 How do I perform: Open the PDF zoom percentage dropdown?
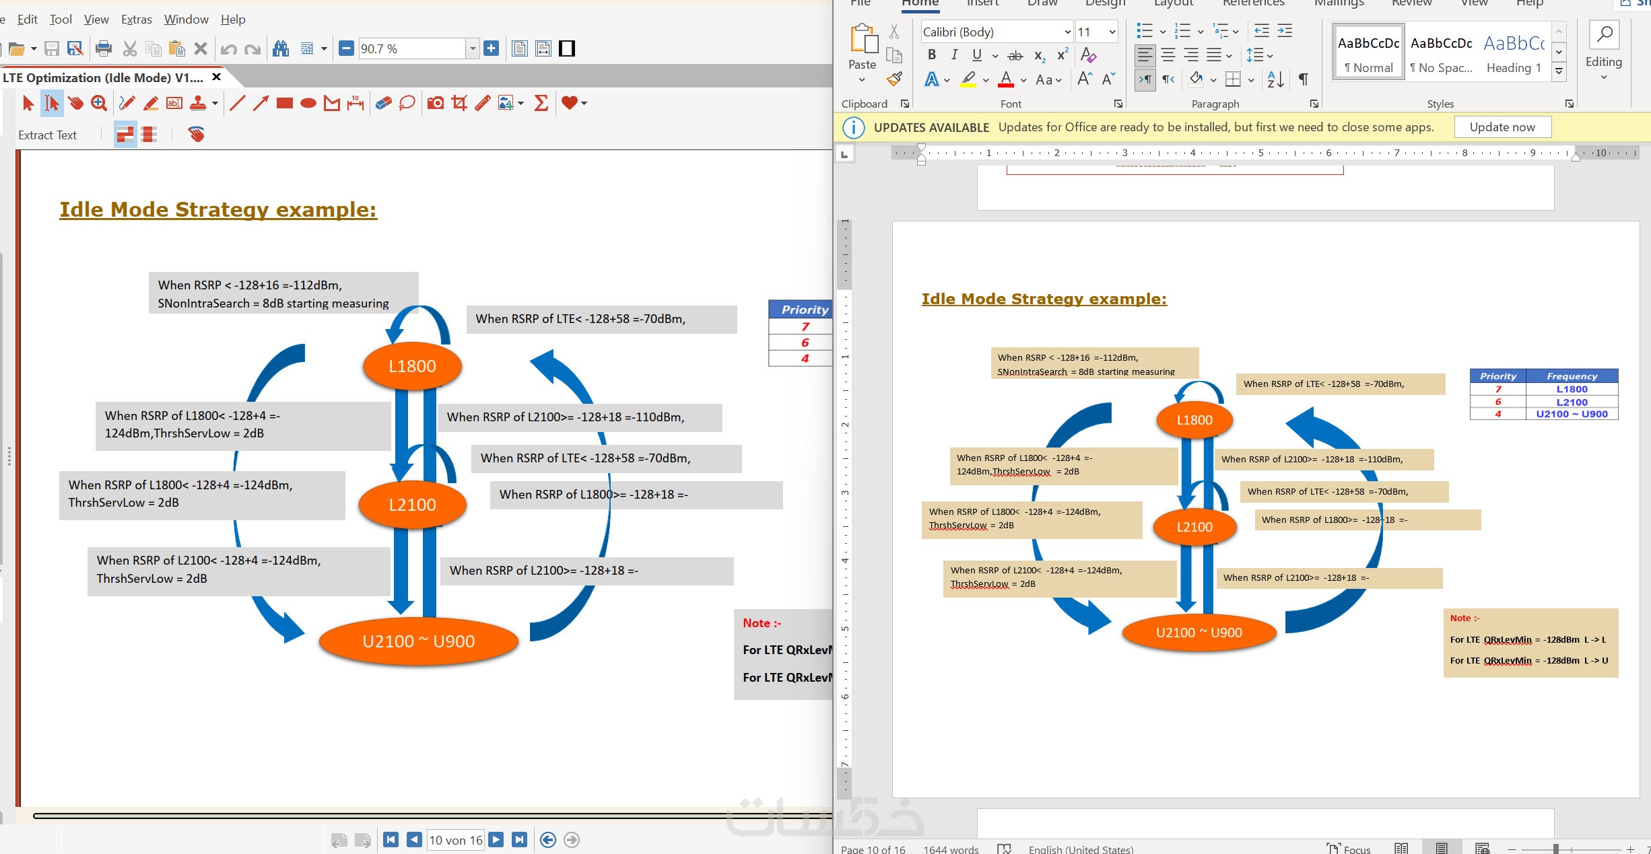[x=473, y=48]
